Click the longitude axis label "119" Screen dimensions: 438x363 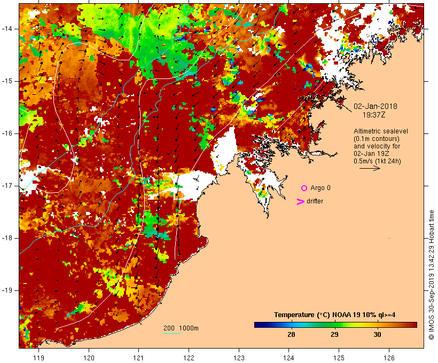[x=38, y=358]
